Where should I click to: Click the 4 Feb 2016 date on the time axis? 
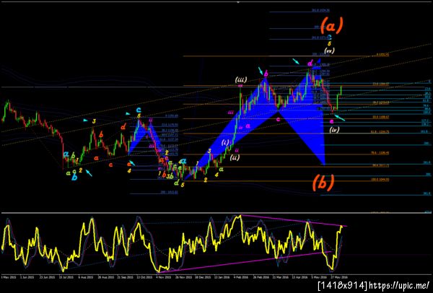tap(241, 276)
